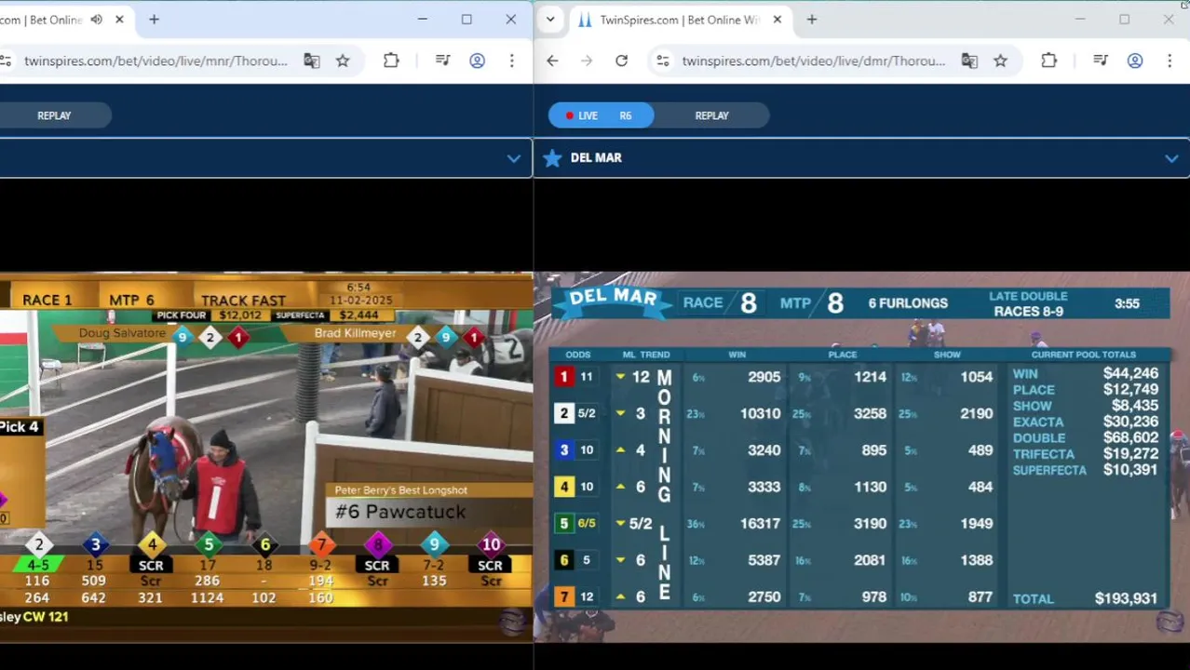This screenshot has height=670, width=1190.
Task: Click translate icon in right window address bar
Action: [969, 60]
